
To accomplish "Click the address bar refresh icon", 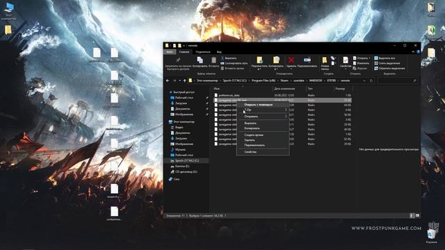I will pyautogui.click(x=371, y=81).
